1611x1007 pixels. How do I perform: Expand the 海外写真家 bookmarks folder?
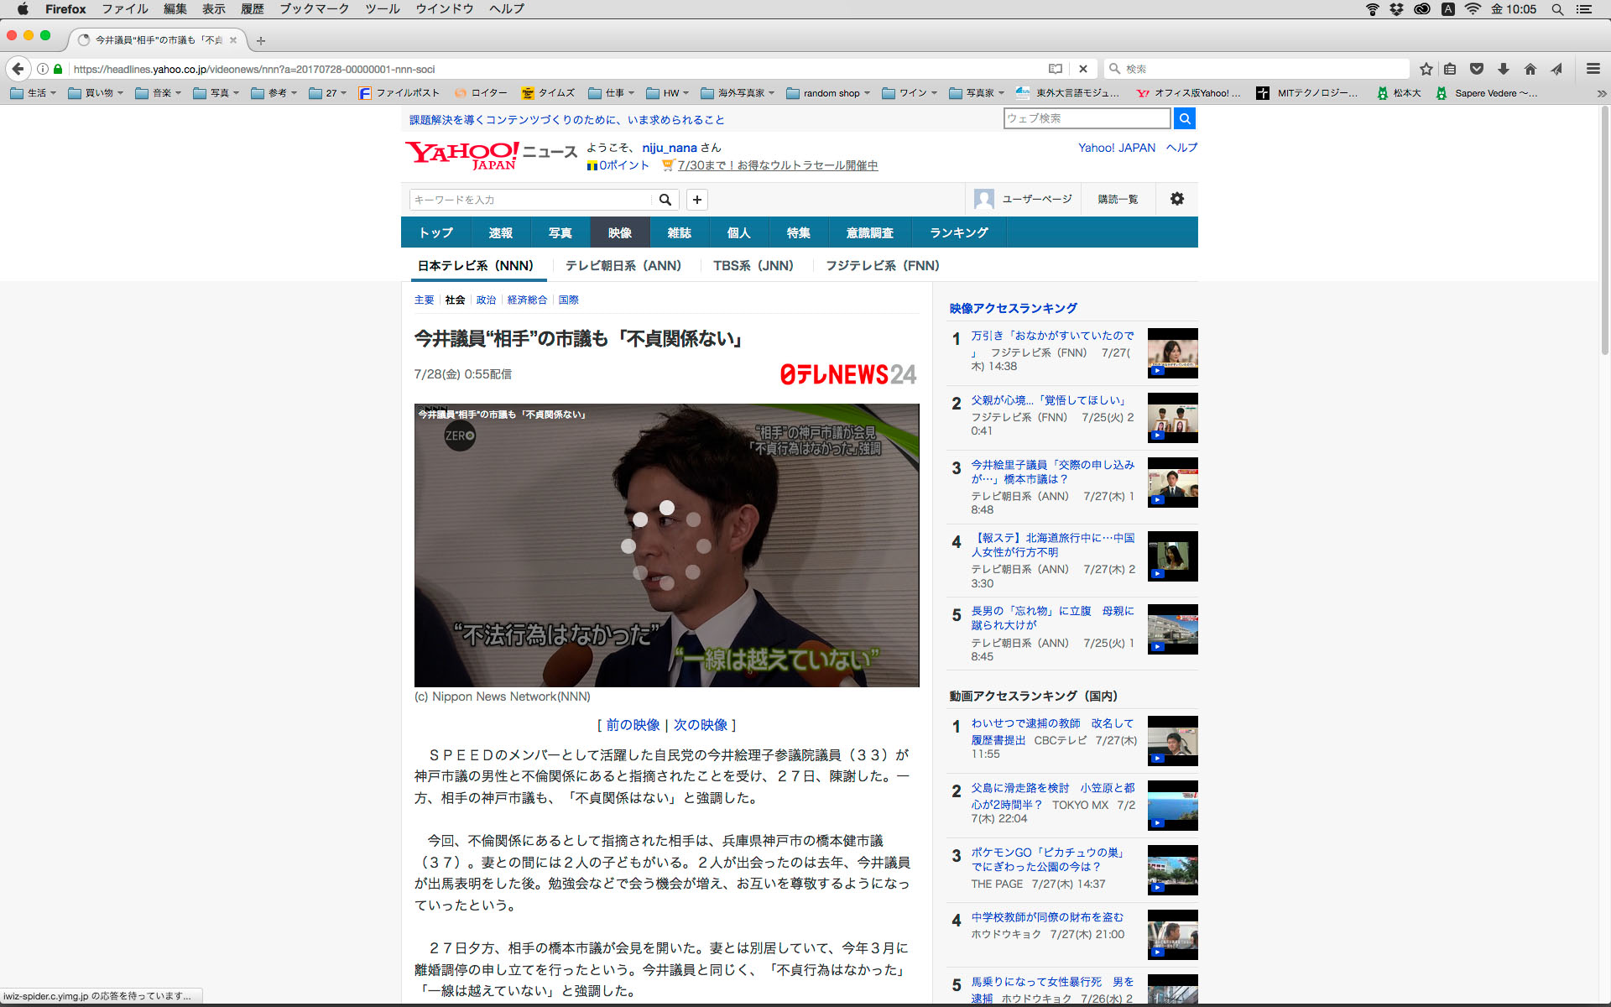[737, 93]
